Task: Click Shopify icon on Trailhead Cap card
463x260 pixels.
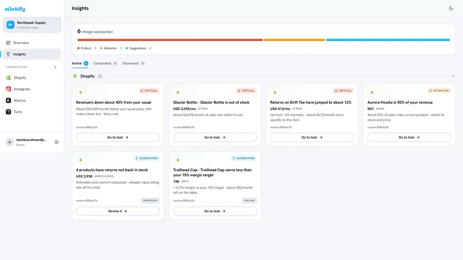Action: click(178, 160)
